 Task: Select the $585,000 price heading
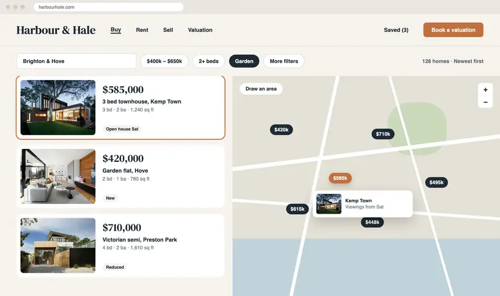coord(123,90)
